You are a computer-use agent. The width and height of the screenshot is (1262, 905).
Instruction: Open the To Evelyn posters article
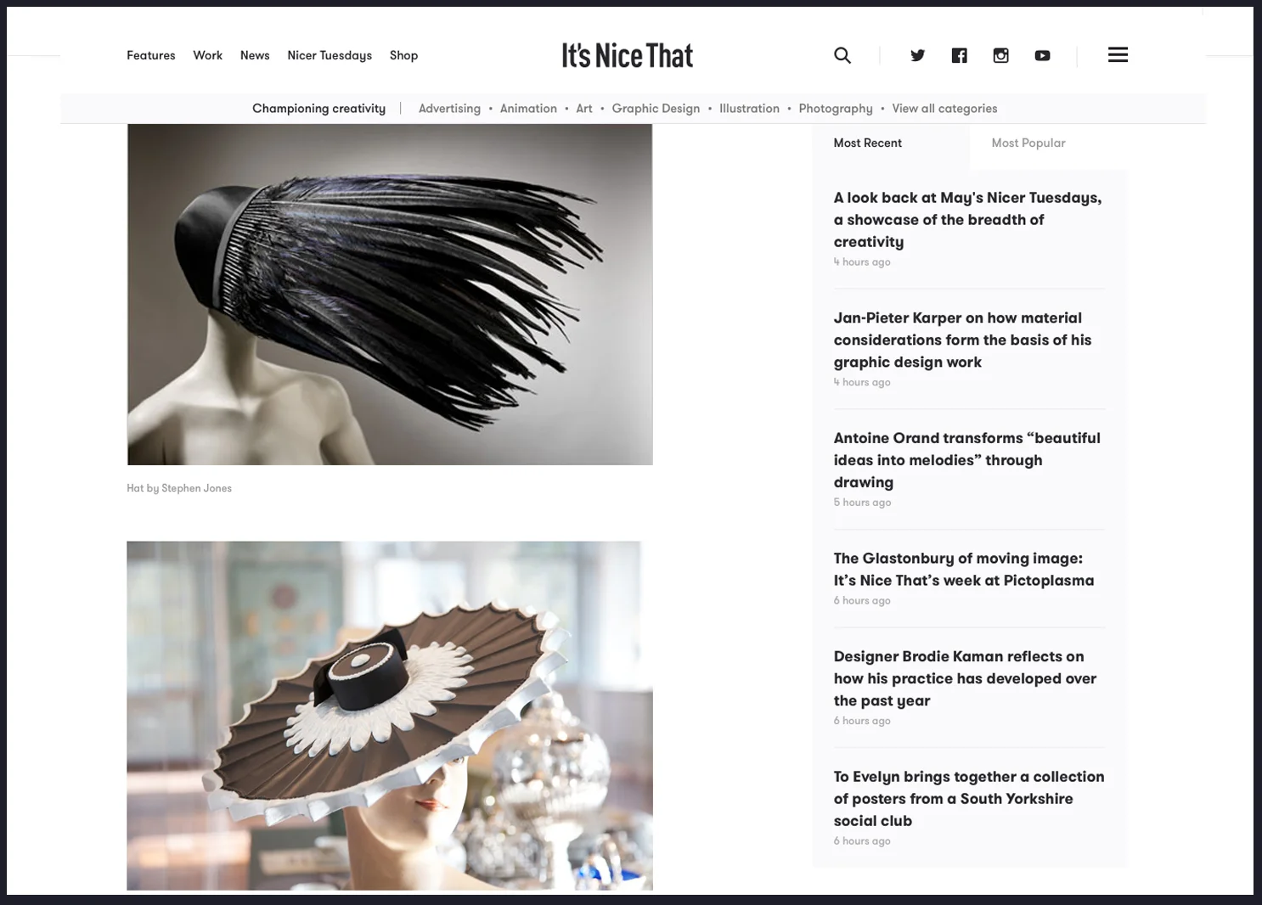click(969, 799)
